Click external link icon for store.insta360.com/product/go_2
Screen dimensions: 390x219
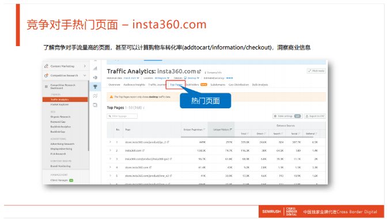click(168, 142)
